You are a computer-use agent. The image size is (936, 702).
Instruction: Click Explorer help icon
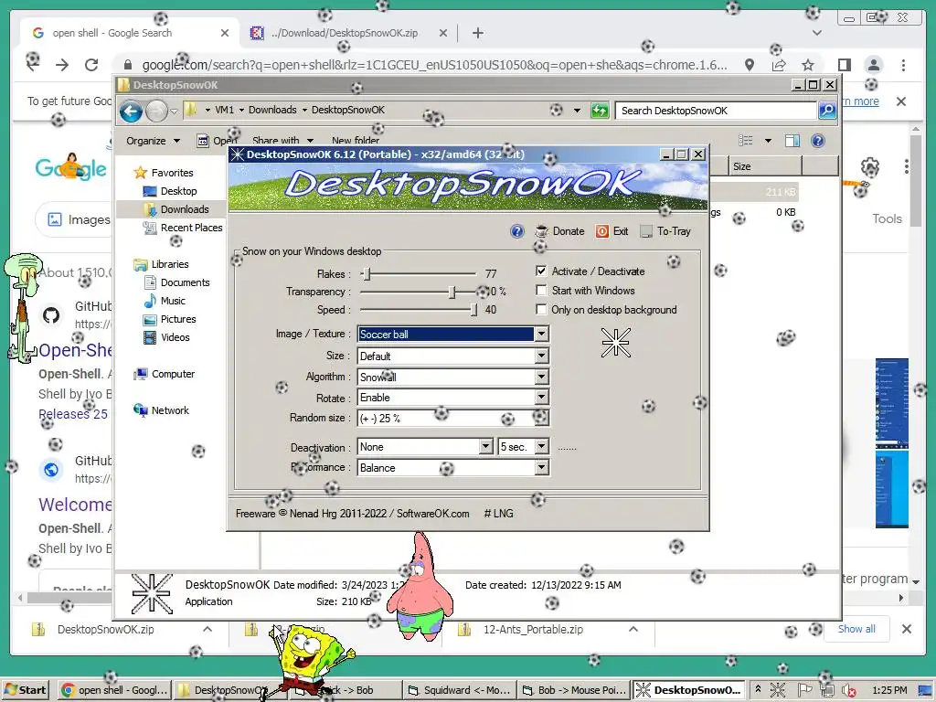click(818, 140)
